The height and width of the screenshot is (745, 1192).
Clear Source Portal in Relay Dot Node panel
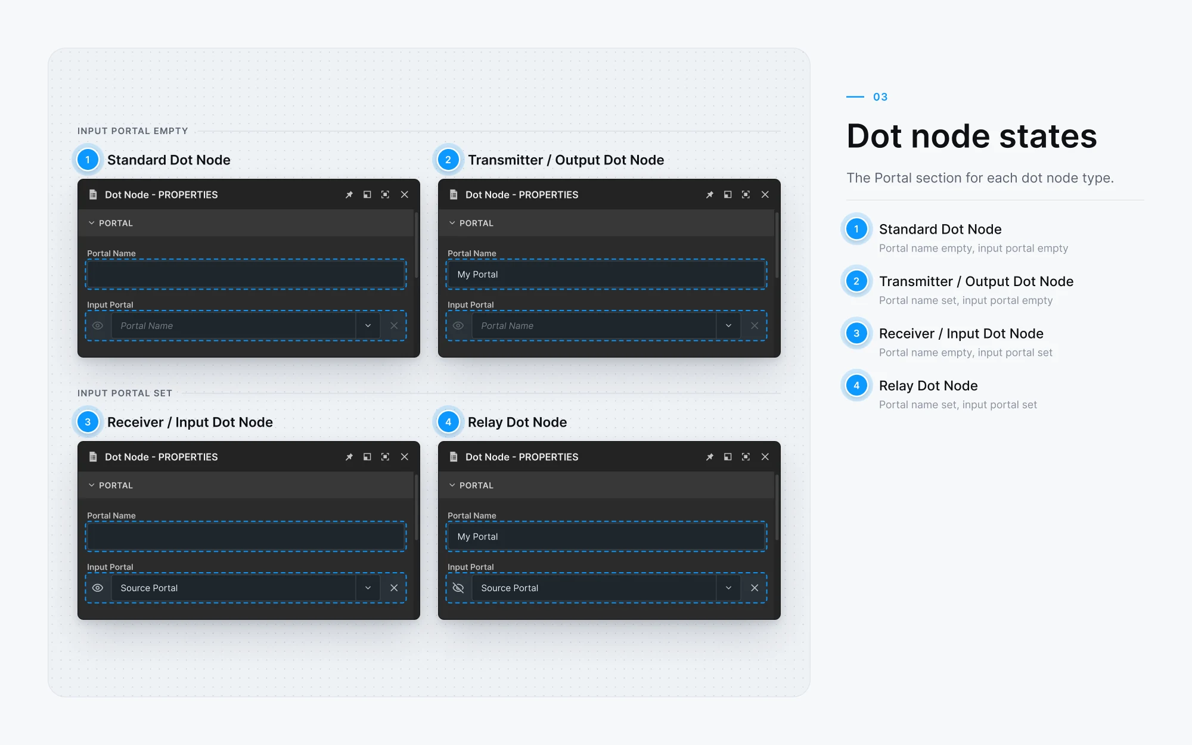click(755, 588)
